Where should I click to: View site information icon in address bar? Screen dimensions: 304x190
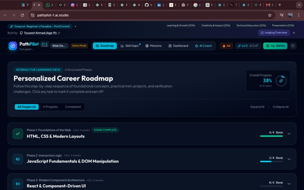click(32, 15)
